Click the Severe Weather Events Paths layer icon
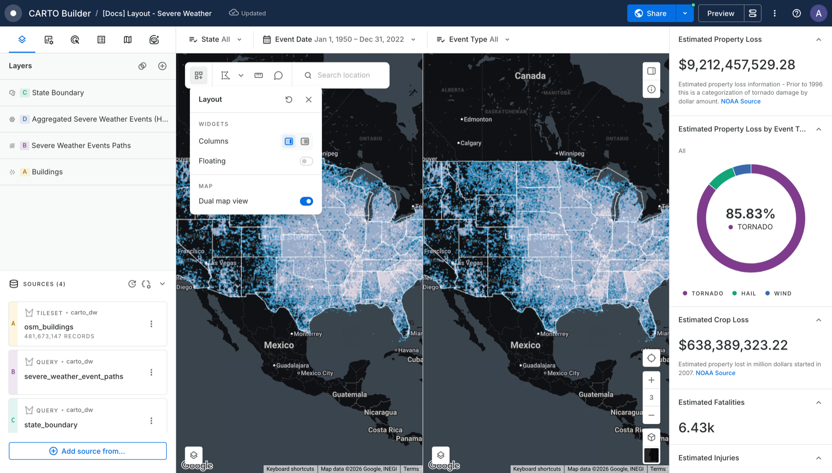Image resolution: width=832 pixels, height=473 pixels. tap(12, 146)
